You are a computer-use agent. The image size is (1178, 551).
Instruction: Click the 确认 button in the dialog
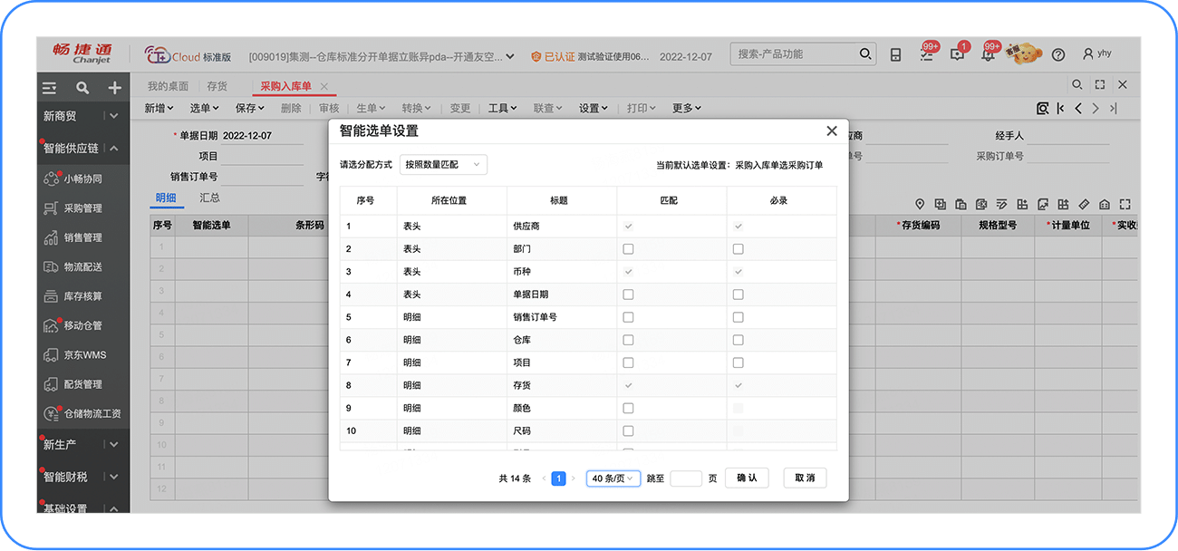tap(747, 478)
